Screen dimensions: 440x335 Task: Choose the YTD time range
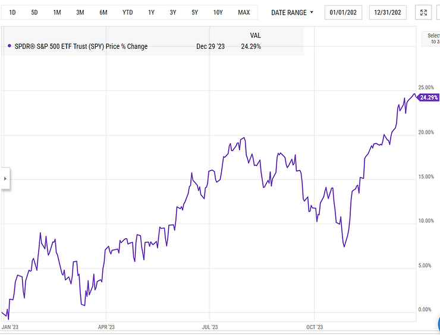click(127, 12)
